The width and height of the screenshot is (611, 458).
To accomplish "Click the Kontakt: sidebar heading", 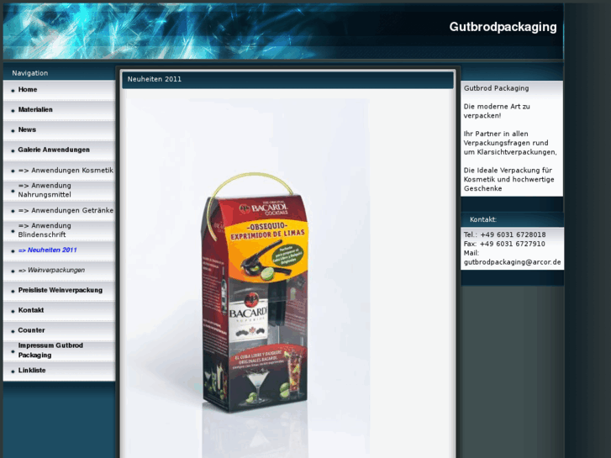I will [x=483, y=219].
